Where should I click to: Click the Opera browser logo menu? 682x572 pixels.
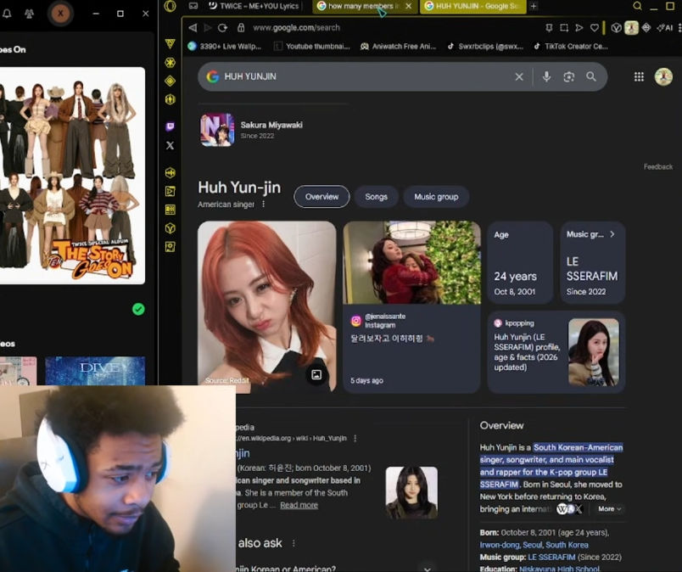[x=170, y=6]
